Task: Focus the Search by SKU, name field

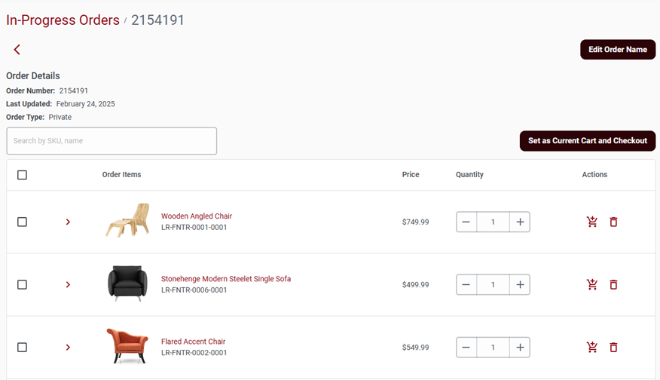Action: 112,141
